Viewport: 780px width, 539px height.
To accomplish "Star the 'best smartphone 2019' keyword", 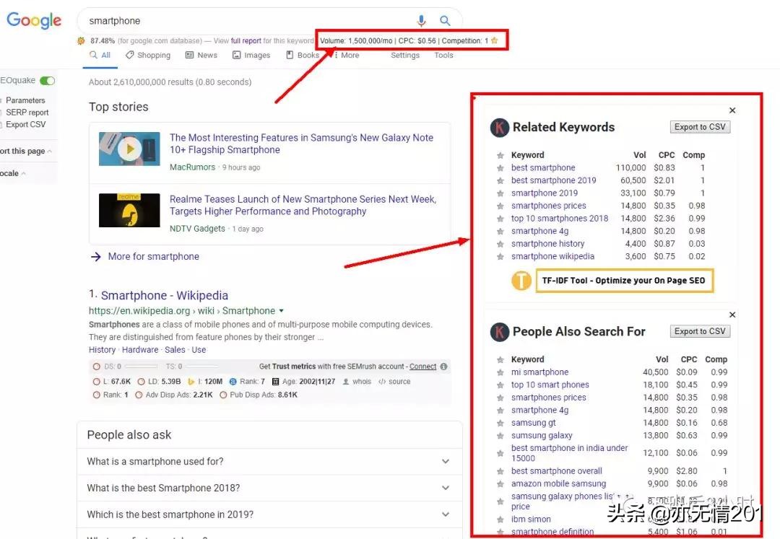I will 500,181.
